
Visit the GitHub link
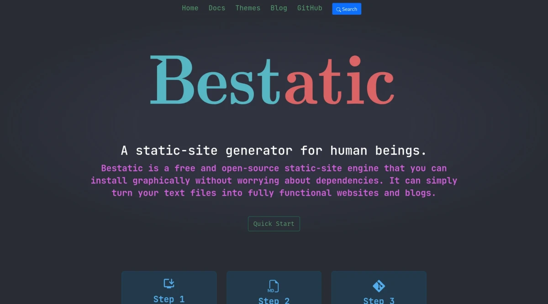tap(310, 8)
